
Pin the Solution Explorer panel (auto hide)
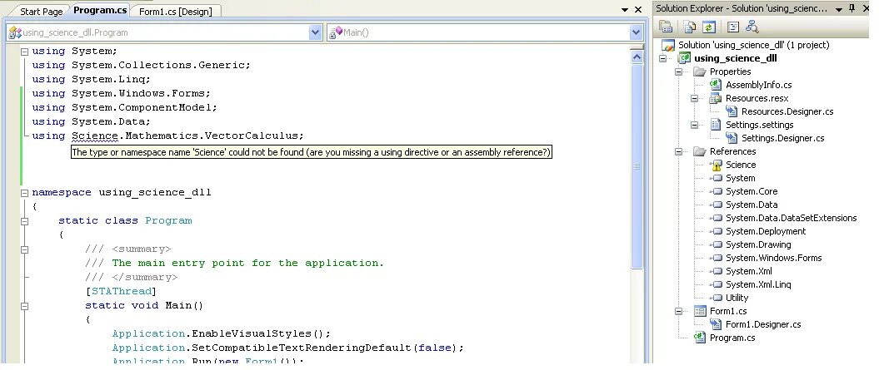coord(852,8)
